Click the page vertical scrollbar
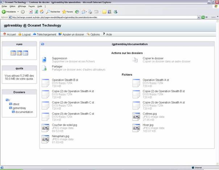 tap(218, 92)
